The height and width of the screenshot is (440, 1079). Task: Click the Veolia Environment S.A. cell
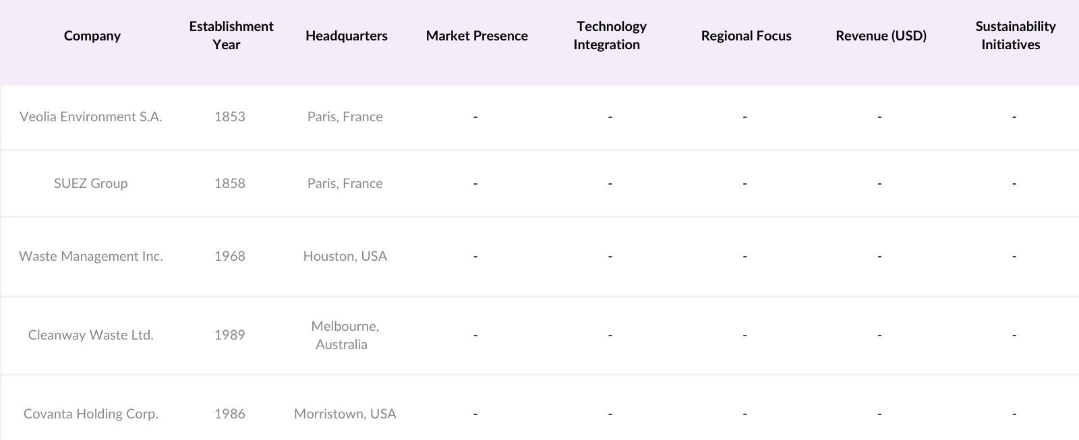pyautogui.click(x=91, y=117)
